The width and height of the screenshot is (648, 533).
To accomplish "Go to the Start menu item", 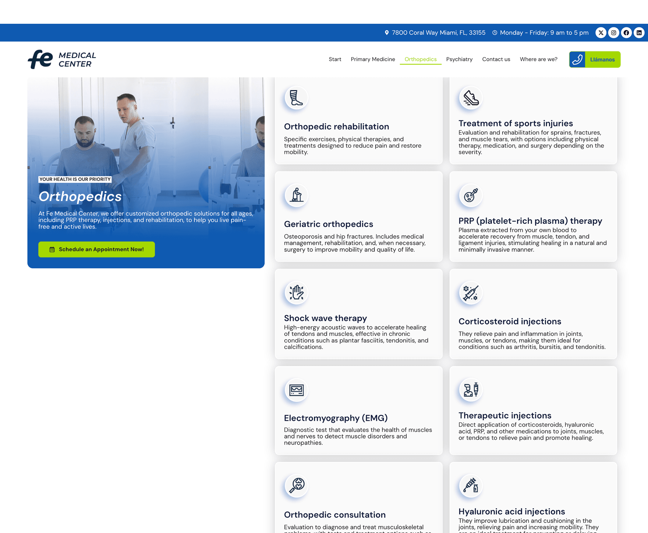I will (335, 59).
